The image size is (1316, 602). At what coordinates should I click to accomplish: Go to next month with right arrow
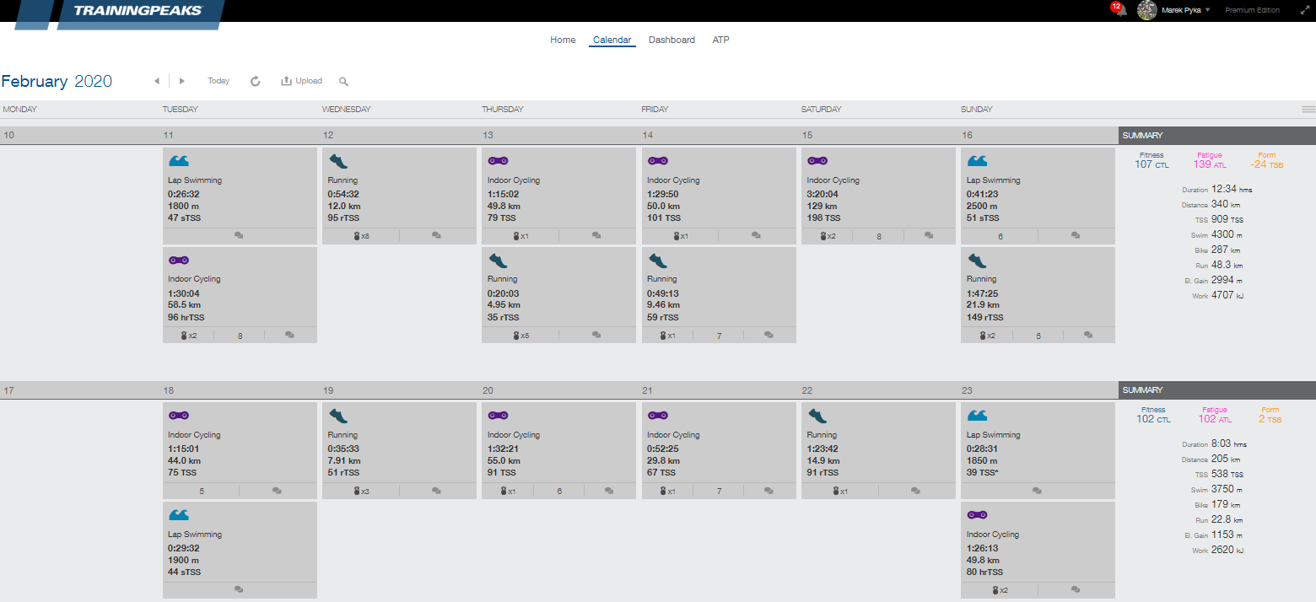point(181,81)
